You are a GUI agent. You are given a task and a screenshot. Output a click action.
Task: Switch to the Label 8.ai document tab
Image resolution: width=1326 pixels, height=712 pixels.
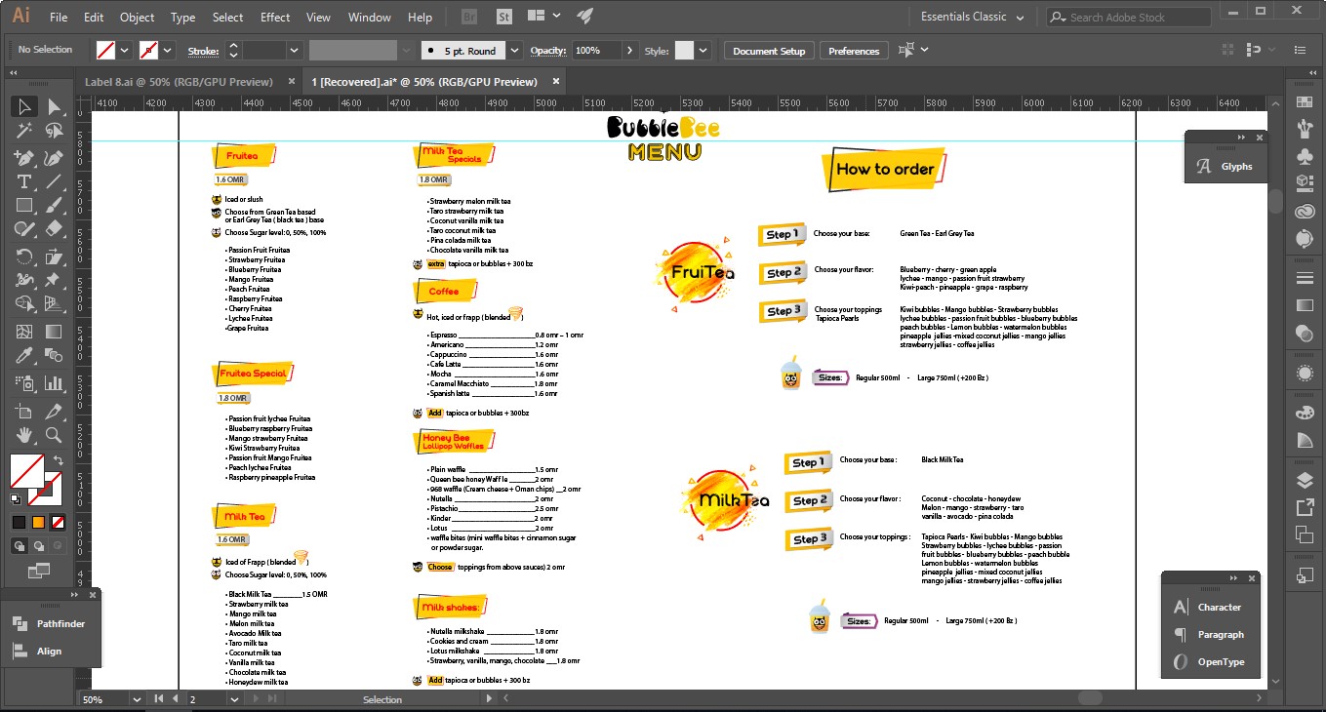179,82
